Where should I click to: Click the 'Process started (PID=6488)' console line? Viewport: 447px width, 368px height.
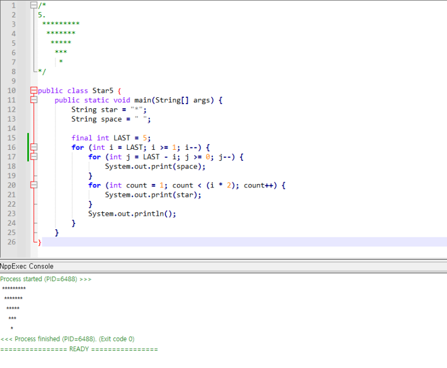coord(46,279)
